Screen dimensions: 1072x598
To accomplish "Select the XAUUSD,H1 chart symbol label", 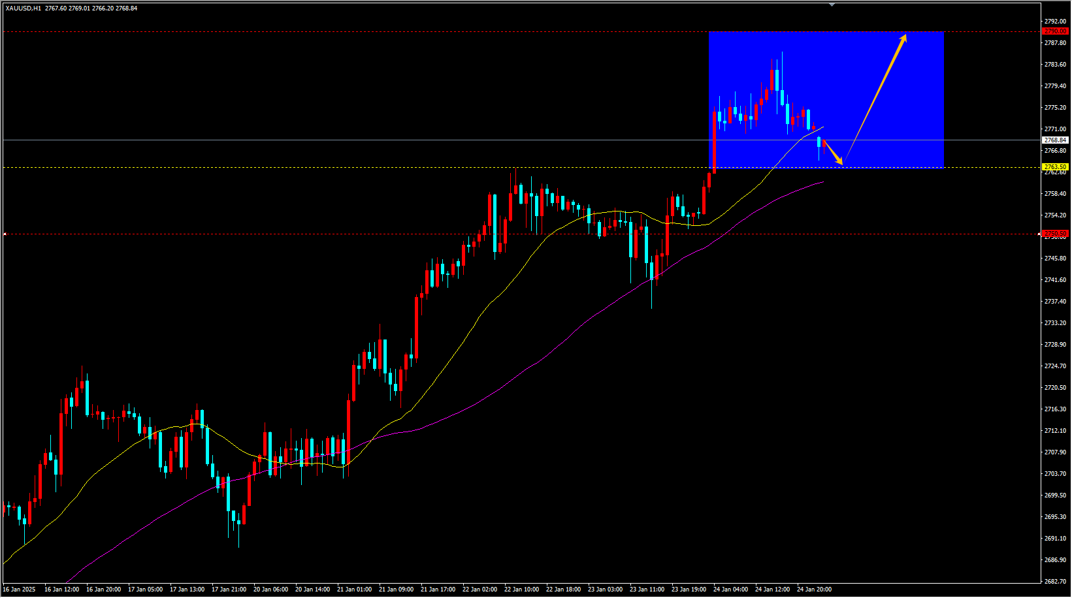I will tap(23, 8).
